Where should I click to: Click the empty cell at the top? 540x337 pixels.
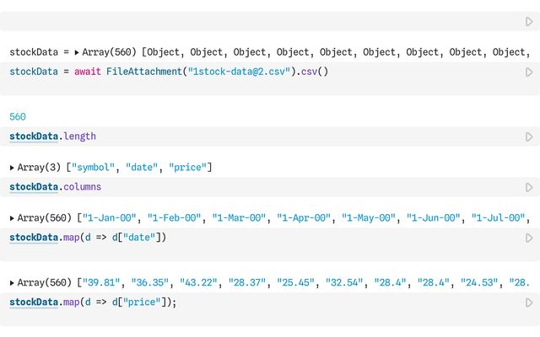253,21
